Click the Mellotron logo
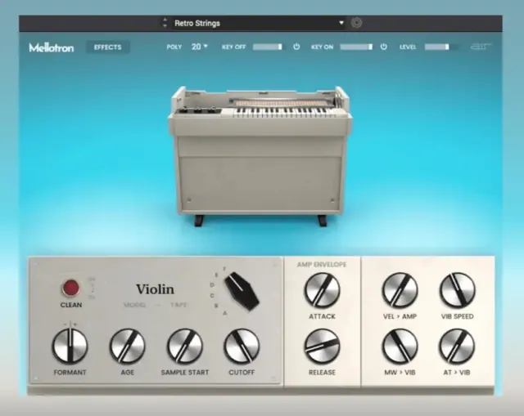The width and height of the screenshot is (524, 416). [x=52, y=47]
